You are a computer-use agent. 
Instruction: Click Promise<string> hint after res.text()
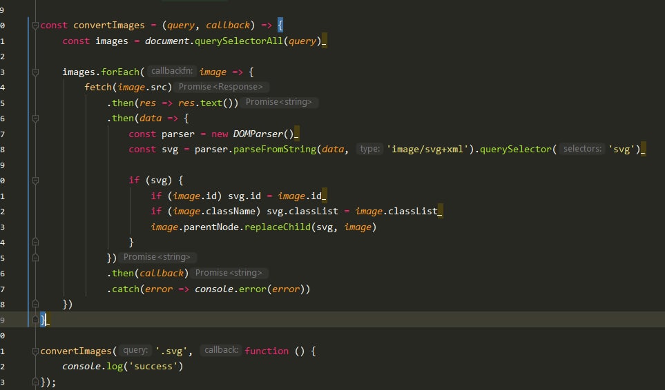tap(279, 102)
